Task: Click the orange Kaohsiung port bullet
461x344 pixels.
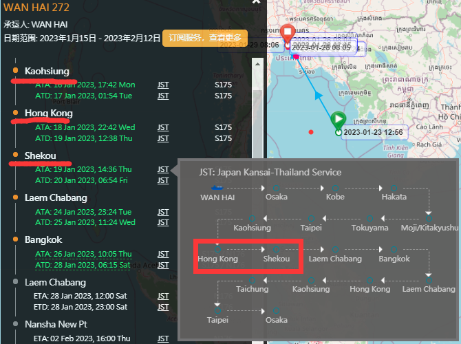Action: 16,70
